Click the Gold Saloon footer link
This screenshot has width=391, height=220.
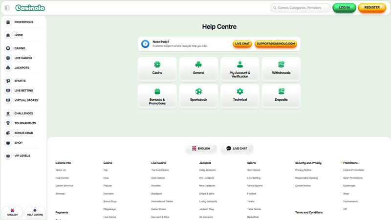[x=158, y=178]
